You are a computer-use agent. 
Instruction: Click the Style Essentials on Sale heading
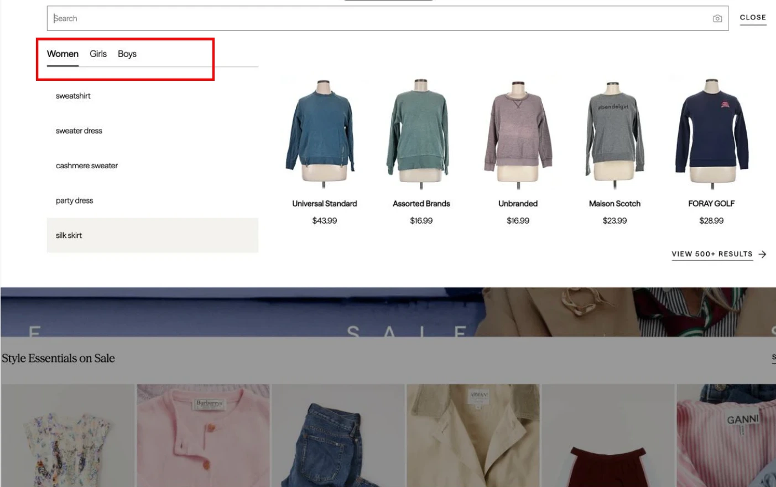coord(58,359)
